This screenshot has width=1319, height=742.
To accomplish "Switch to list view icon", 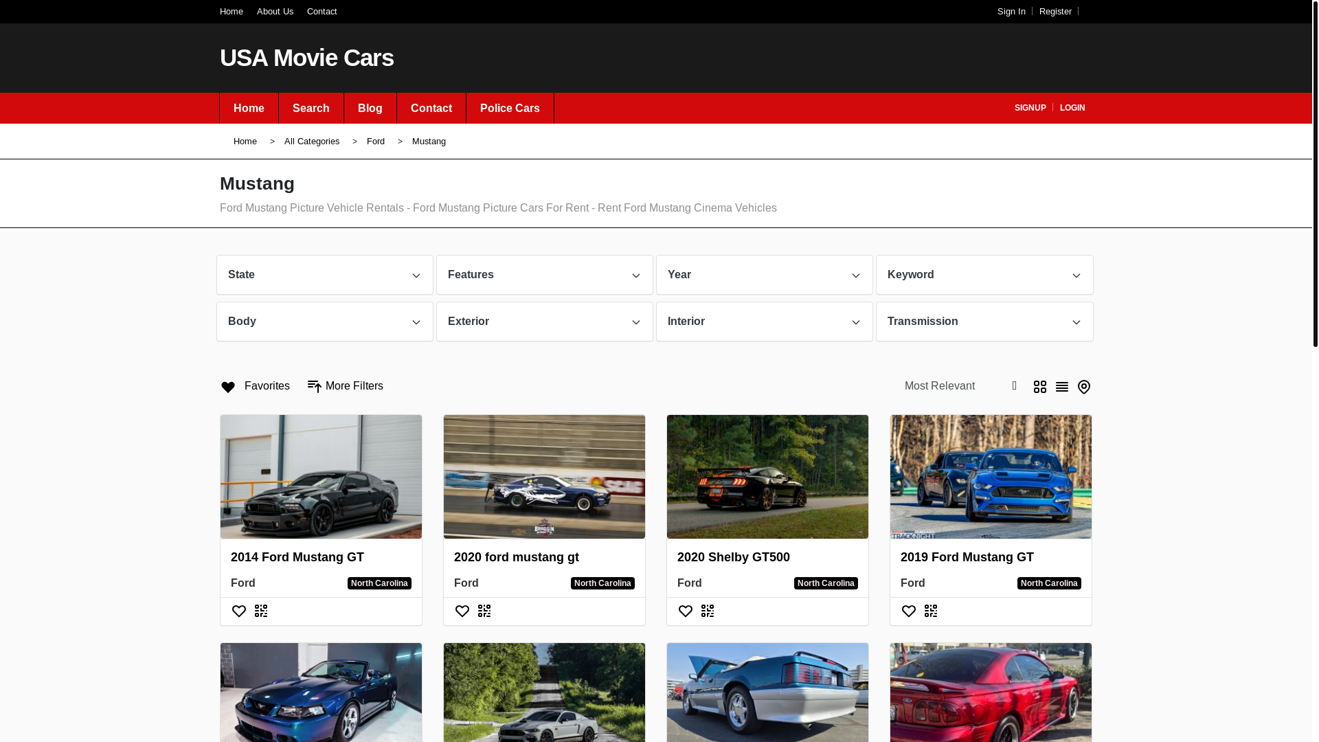I will point(1062,387).
